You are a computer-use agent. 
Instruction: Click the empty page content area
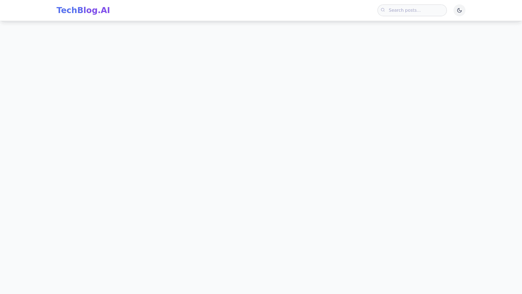point(261,158)
